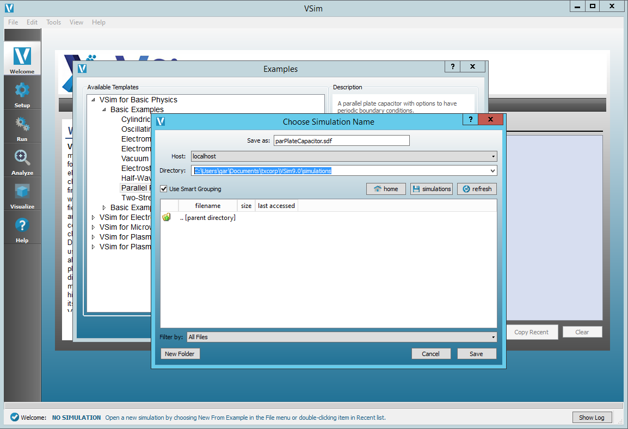628x429 pixels.
Task: Open the Edit menu
Action: tap(32, 22)
